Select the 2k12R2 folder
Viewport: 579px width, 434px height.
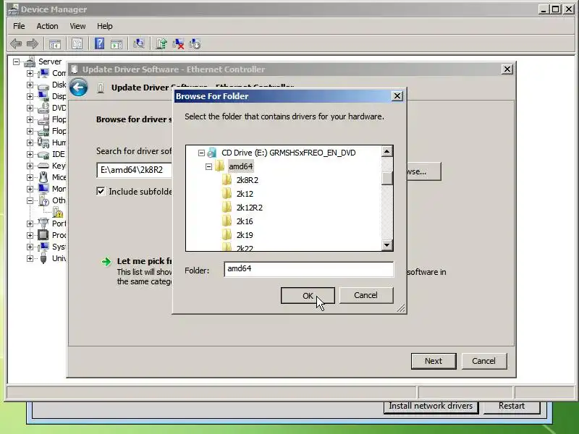coord(250,208)
